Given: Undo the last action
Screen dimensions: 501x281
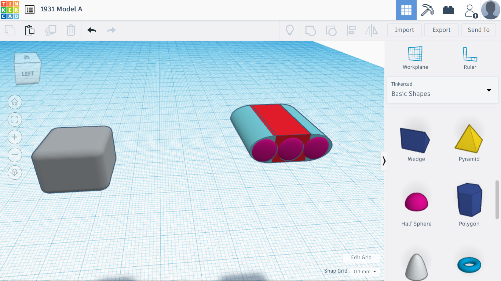Looking at the screenshot, I should (x=91, y=30).
